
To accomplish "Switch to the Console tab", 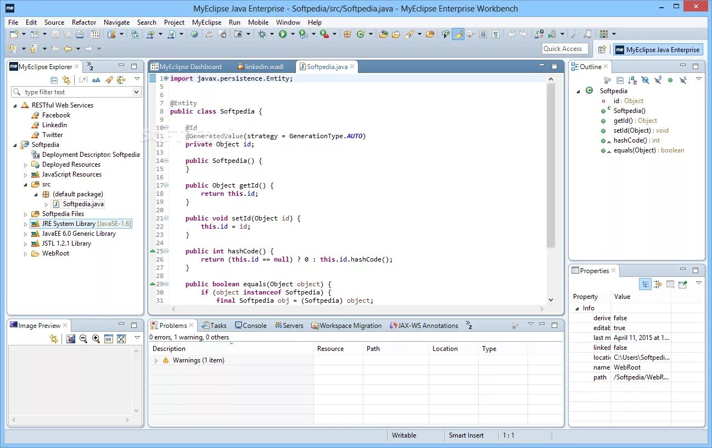I will (x=250, y=325).
